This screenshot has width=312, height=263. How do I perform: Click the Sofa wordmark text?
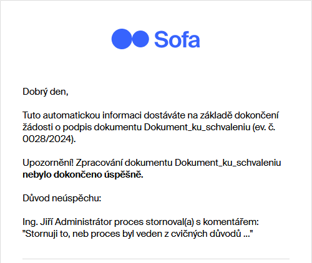tap(177, 39)
